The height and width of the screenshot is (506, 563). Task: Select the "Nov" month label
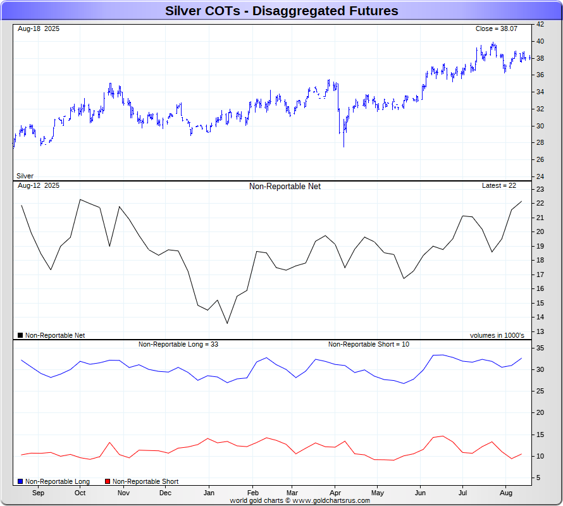[x=123, y=493]
